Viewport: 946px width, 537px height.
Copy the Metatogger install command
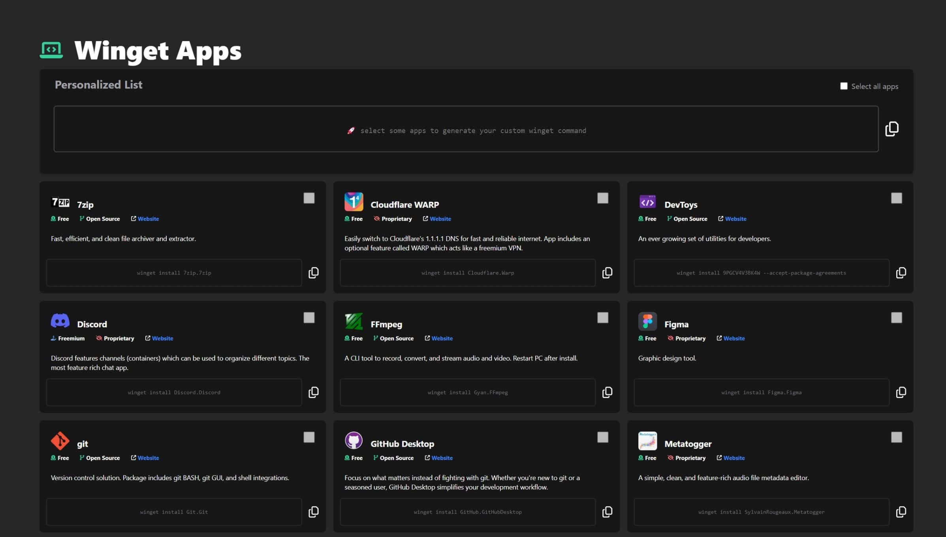tap(901, 512)
